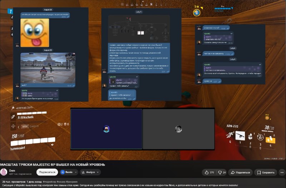Screen dimensions: 286x188
Task: Click the running figure icon by FFKschnik
Action: coord(13,117)
